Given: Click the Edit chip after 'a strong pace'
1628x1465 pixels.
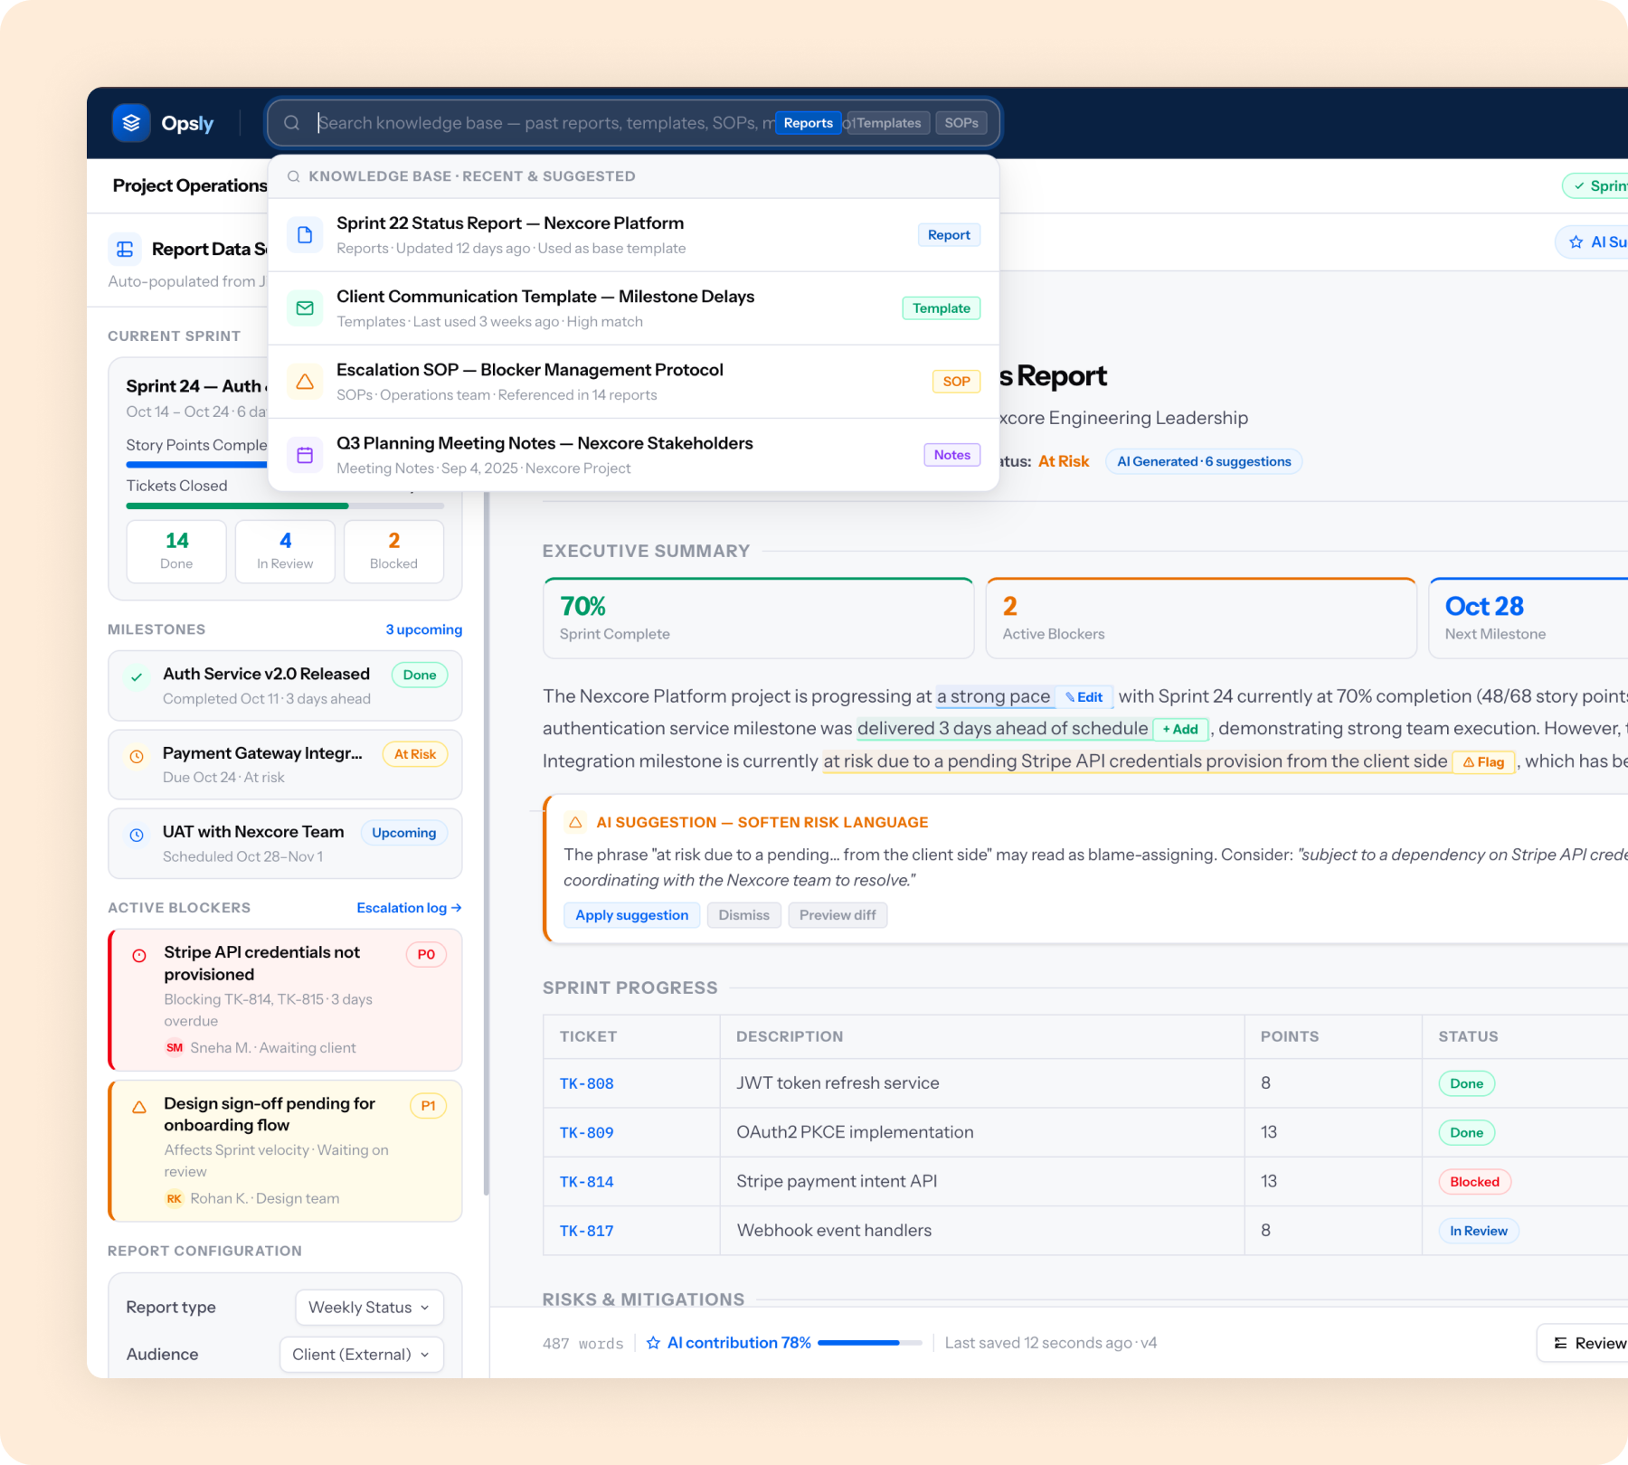Looking at the screenshot, I should point(1084,697).
